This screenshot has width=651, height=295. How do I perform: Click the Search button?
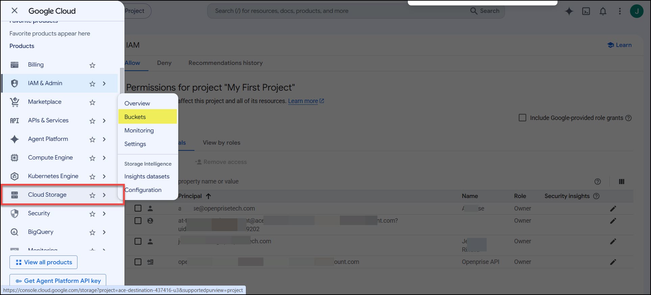[485, 11]
